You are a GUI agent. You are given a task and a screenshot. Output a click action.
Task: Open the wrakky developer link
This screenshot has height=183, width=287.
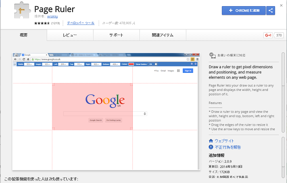coord(52,16)
